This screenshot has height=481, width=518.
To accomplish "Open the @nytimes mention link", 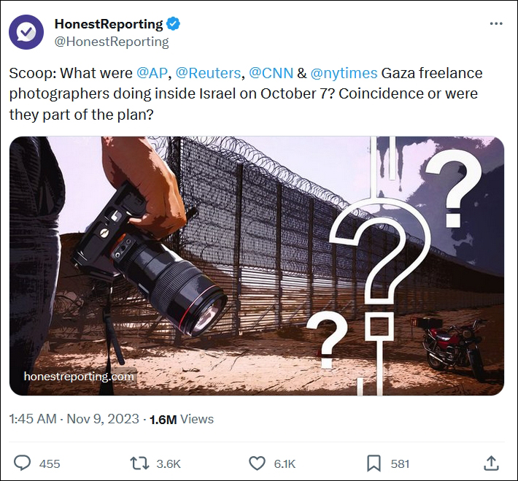I will coord(344,73).
